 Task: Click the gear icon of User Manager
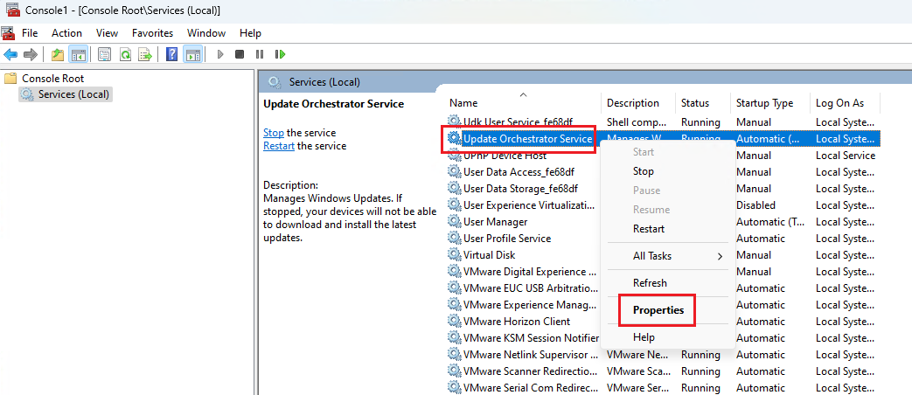[454, 222]
